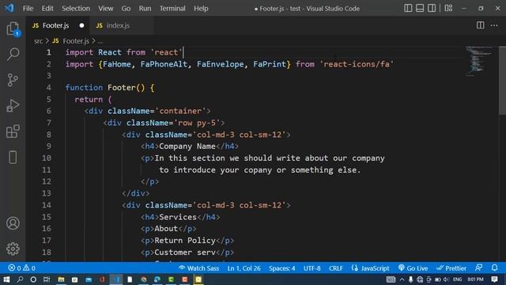Open the Explorer view in activity bar
This screenshot has height=285, width=506.
pyautogui.click(x=13, y=28)
